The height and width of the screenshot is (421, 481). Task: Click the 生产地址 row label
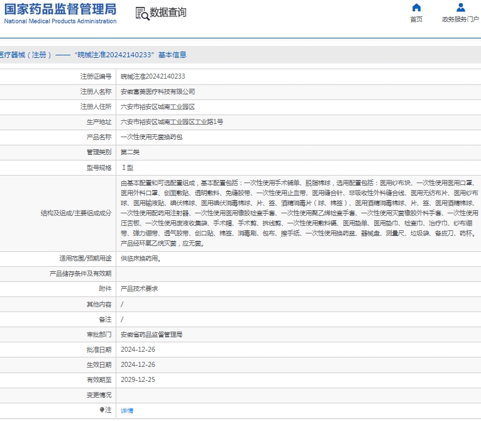click(x=99, y=122)
